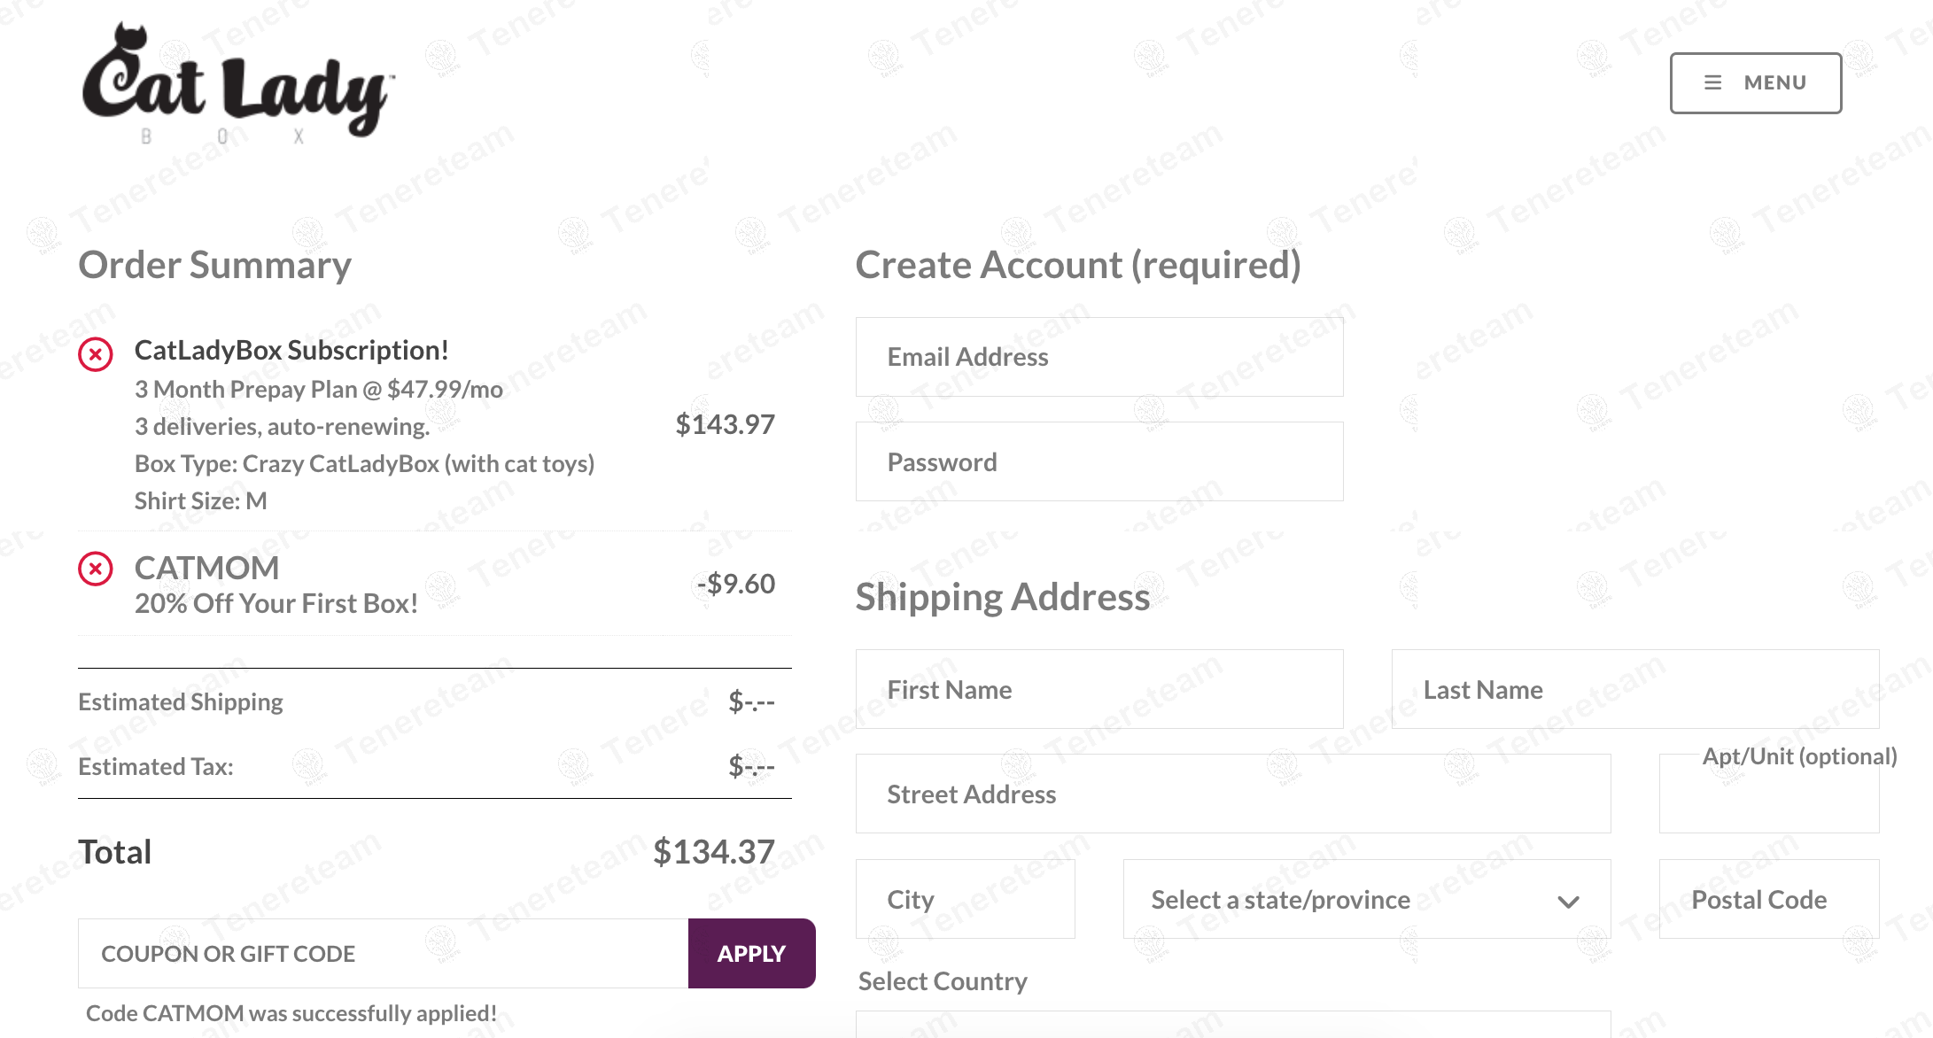Open the hamburger MENU button

[1755, 83]
